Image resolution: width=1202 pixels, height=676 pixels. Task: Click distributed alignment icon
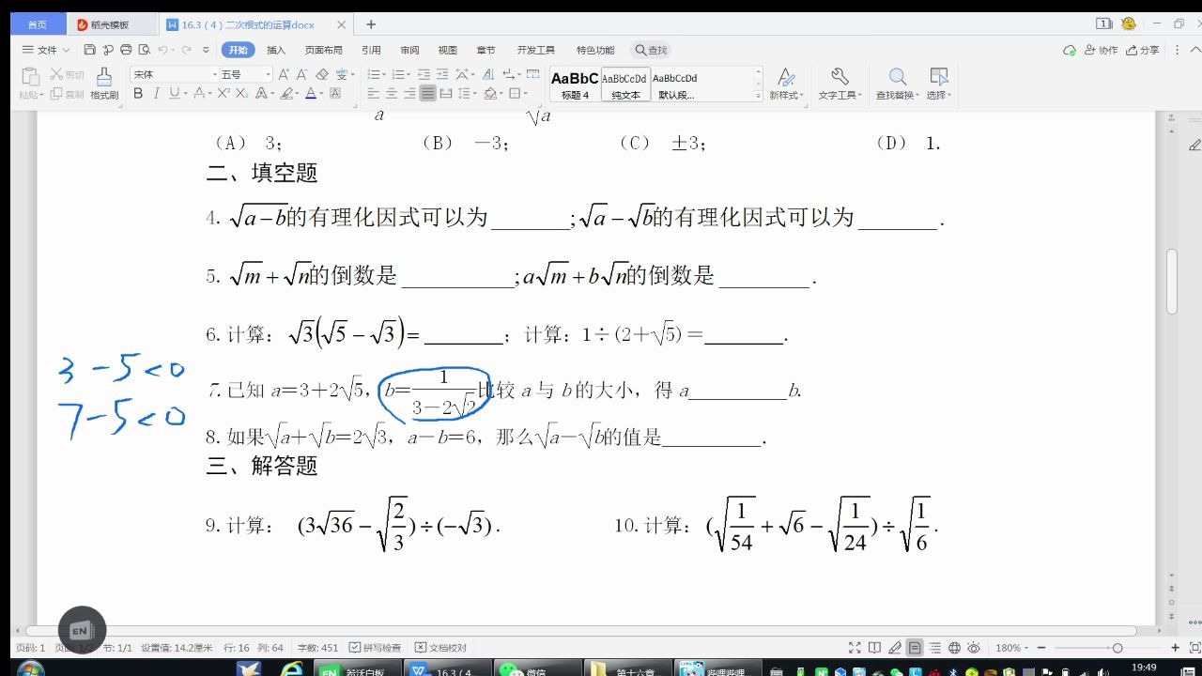pyautogui.click(x=446, y=93)
